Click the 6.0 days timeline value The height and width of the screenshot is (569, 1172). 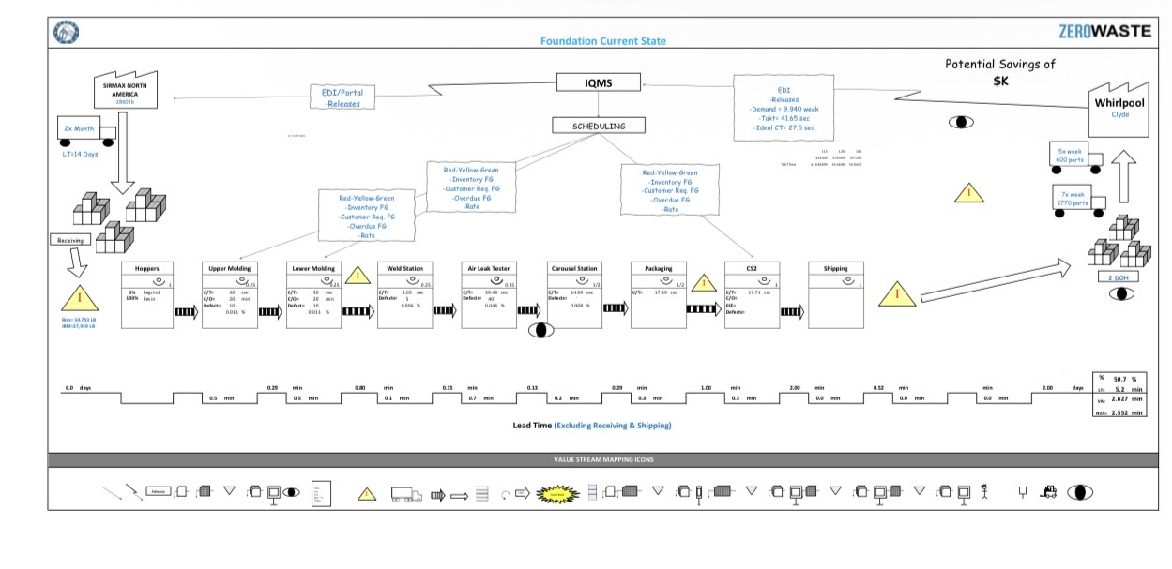click(78, 387)
